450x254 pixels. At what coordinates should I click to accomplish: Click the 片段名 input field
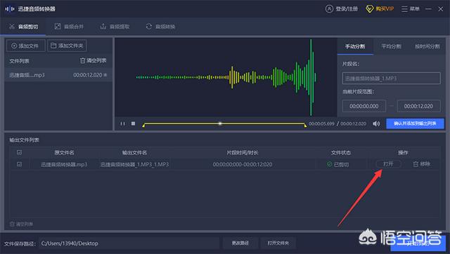(x=391, y=78)
